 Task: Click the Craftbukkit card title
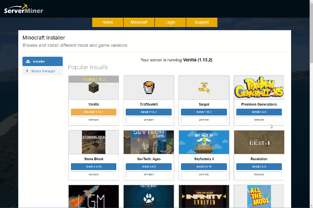point(149,105)
